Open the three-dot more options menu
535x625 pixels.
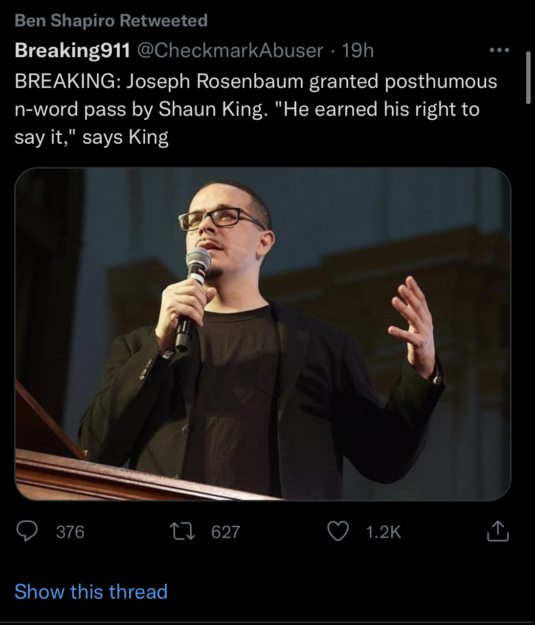pyautogui.click(x=499, y=50)
